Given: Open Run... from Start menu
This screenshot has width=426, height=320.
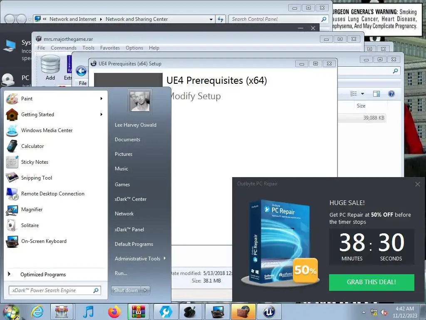Looking at the screenshot, I should point(121,273).
